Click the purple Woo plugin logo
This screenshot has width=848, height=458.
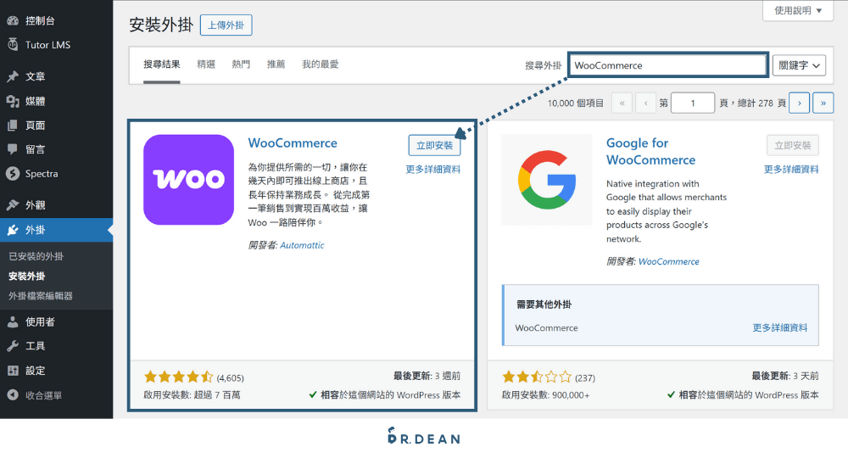pos(189,180)
